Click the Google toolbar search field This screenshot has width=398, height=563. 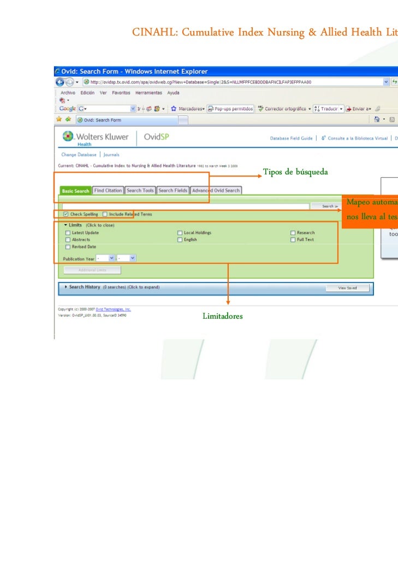[106, 108]
